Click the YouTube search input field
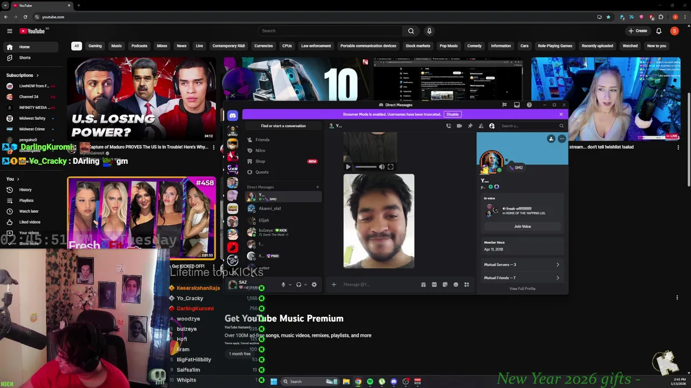The width and height of the screenshot is (691, 388). point(330,31)
